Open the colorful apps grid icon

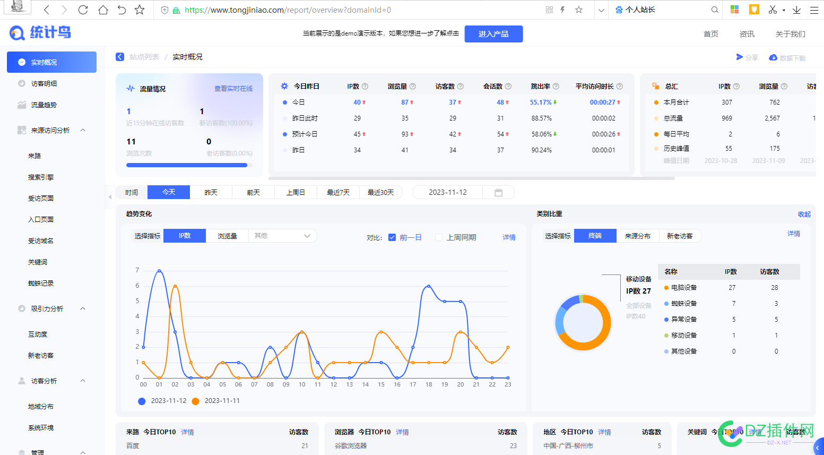tap(735, 10)
